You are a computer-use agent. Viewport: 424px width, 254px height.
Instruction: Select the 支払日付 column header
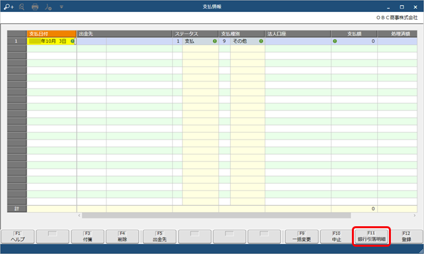(52, 34)
